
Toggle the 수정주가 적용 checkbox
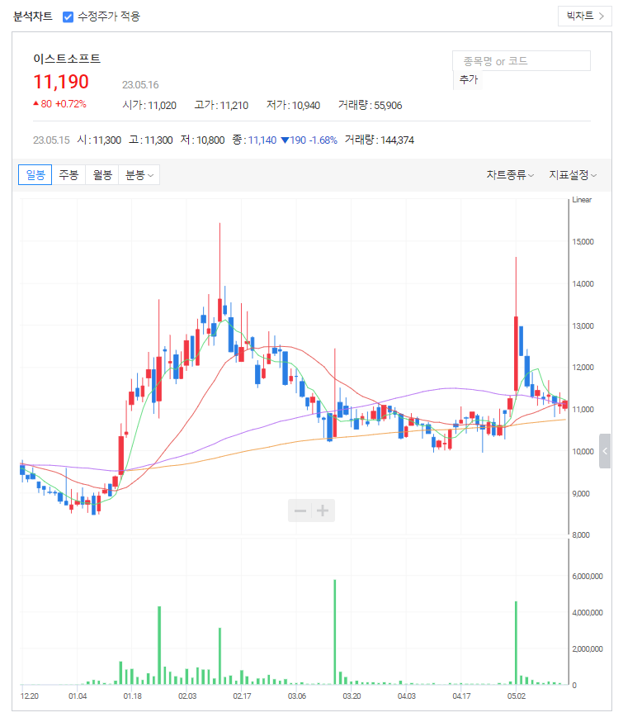(x=68, y=17)
